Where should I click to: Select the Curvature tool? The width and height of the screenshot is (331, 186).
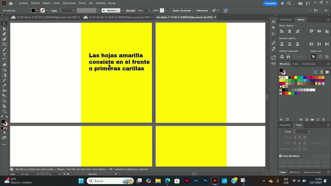(4, 39)
